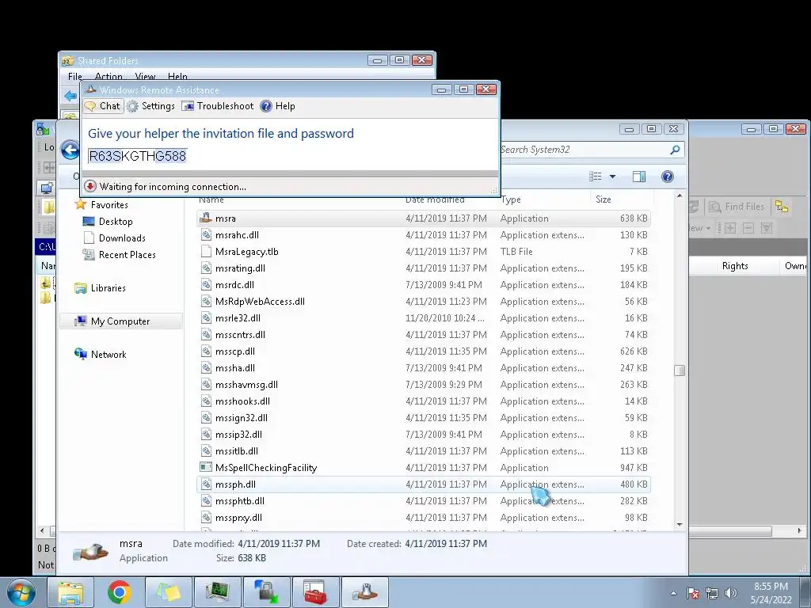Click the MsSpellCheckingFacility file icon

click(x=206, y=467)
